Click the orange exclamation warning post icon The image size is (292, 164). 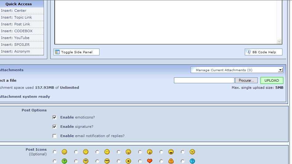coord(171,161)
